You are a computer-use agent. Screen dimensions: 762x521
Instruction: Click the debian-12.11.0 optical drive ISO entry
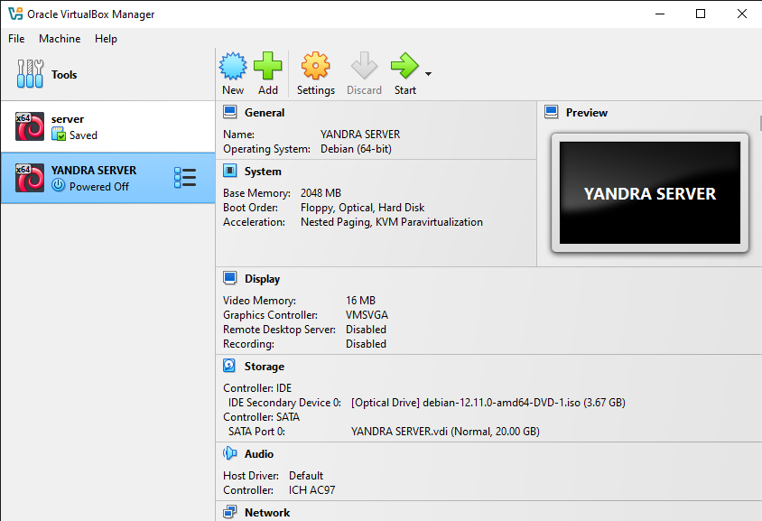[x=488, y=403]
